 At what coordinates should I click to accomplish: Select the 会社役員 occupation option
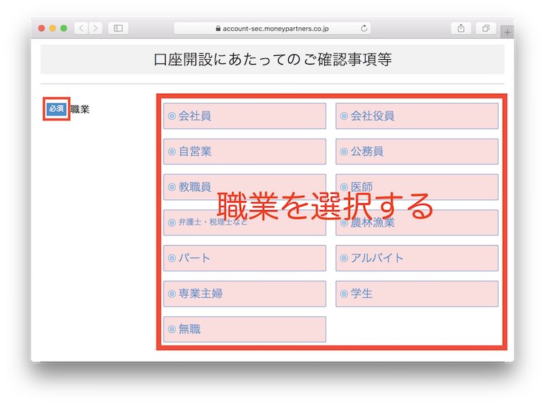coord(417,116)
